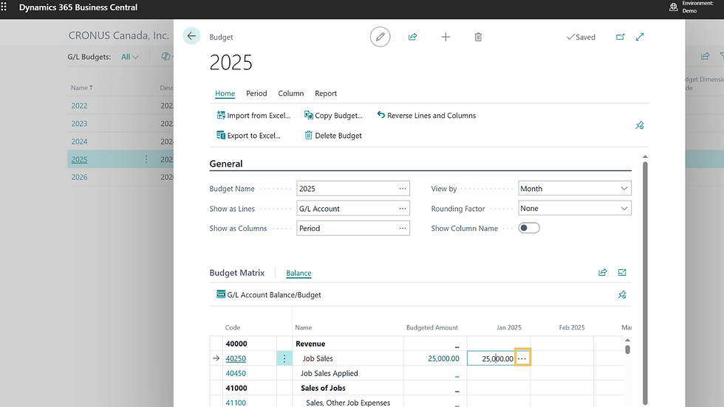724x407 pixels.
Task: Switch to the Home tab
Action: coord(225,93)
